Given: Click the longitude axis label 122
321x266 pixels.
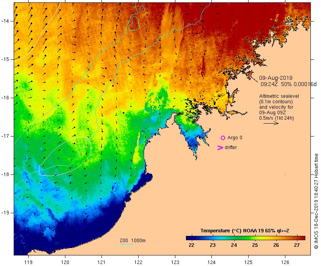Looking at the screenshot, I should 138,262.
